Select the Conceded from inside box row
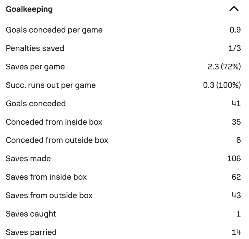Viewport: 249px width, 239px height. pos(123,122)
